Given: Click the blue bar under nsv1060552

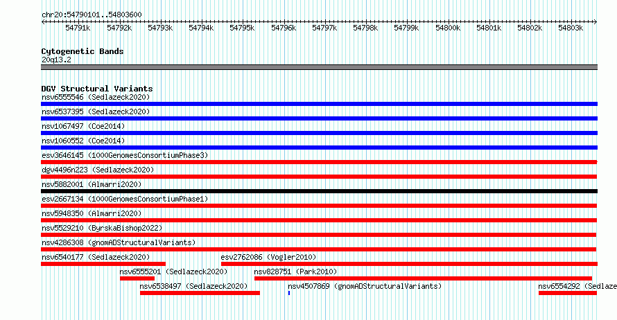Looking at the screenshot, I should pos(319,148).
